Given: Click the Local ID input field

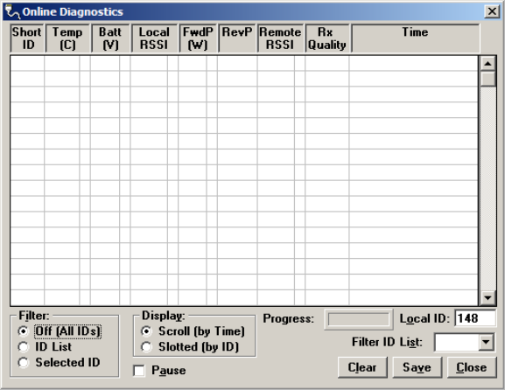Looking at the screenshot, I should click(475, 318).
